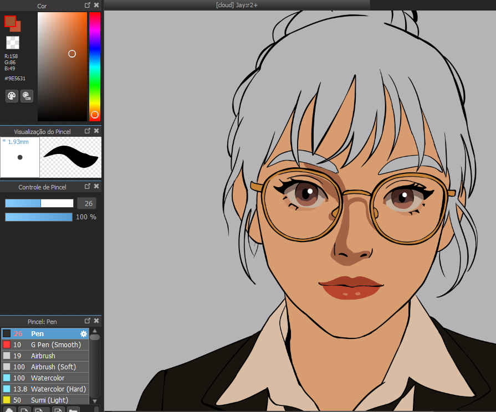Select the foreground color swatch
Image resolution: width=496 pixels, height=412 pixels.
[10, 21]
